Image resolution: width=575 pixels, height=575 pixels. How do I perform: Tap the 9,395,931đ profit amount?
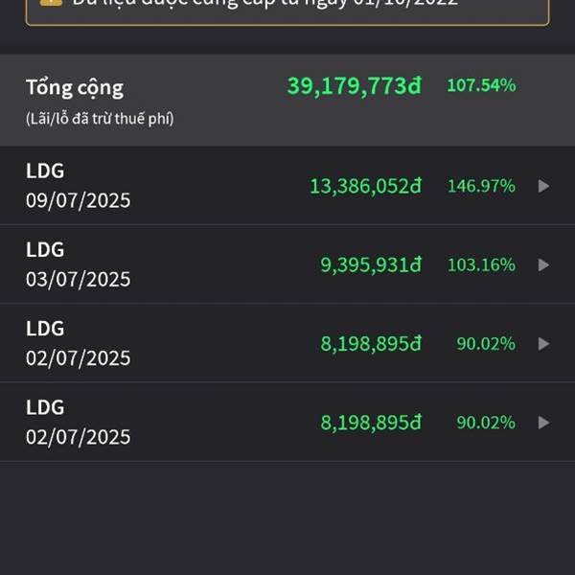[x=371, y=264]
